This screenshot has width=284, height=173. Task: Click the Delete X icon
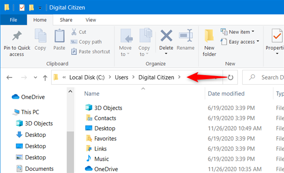tap(166, 35)
